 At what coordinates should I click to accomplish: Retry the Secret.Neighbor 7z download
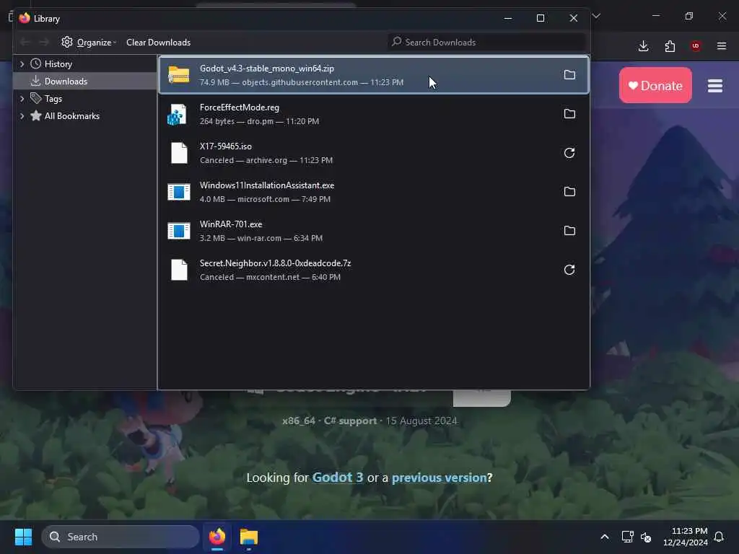569,270
